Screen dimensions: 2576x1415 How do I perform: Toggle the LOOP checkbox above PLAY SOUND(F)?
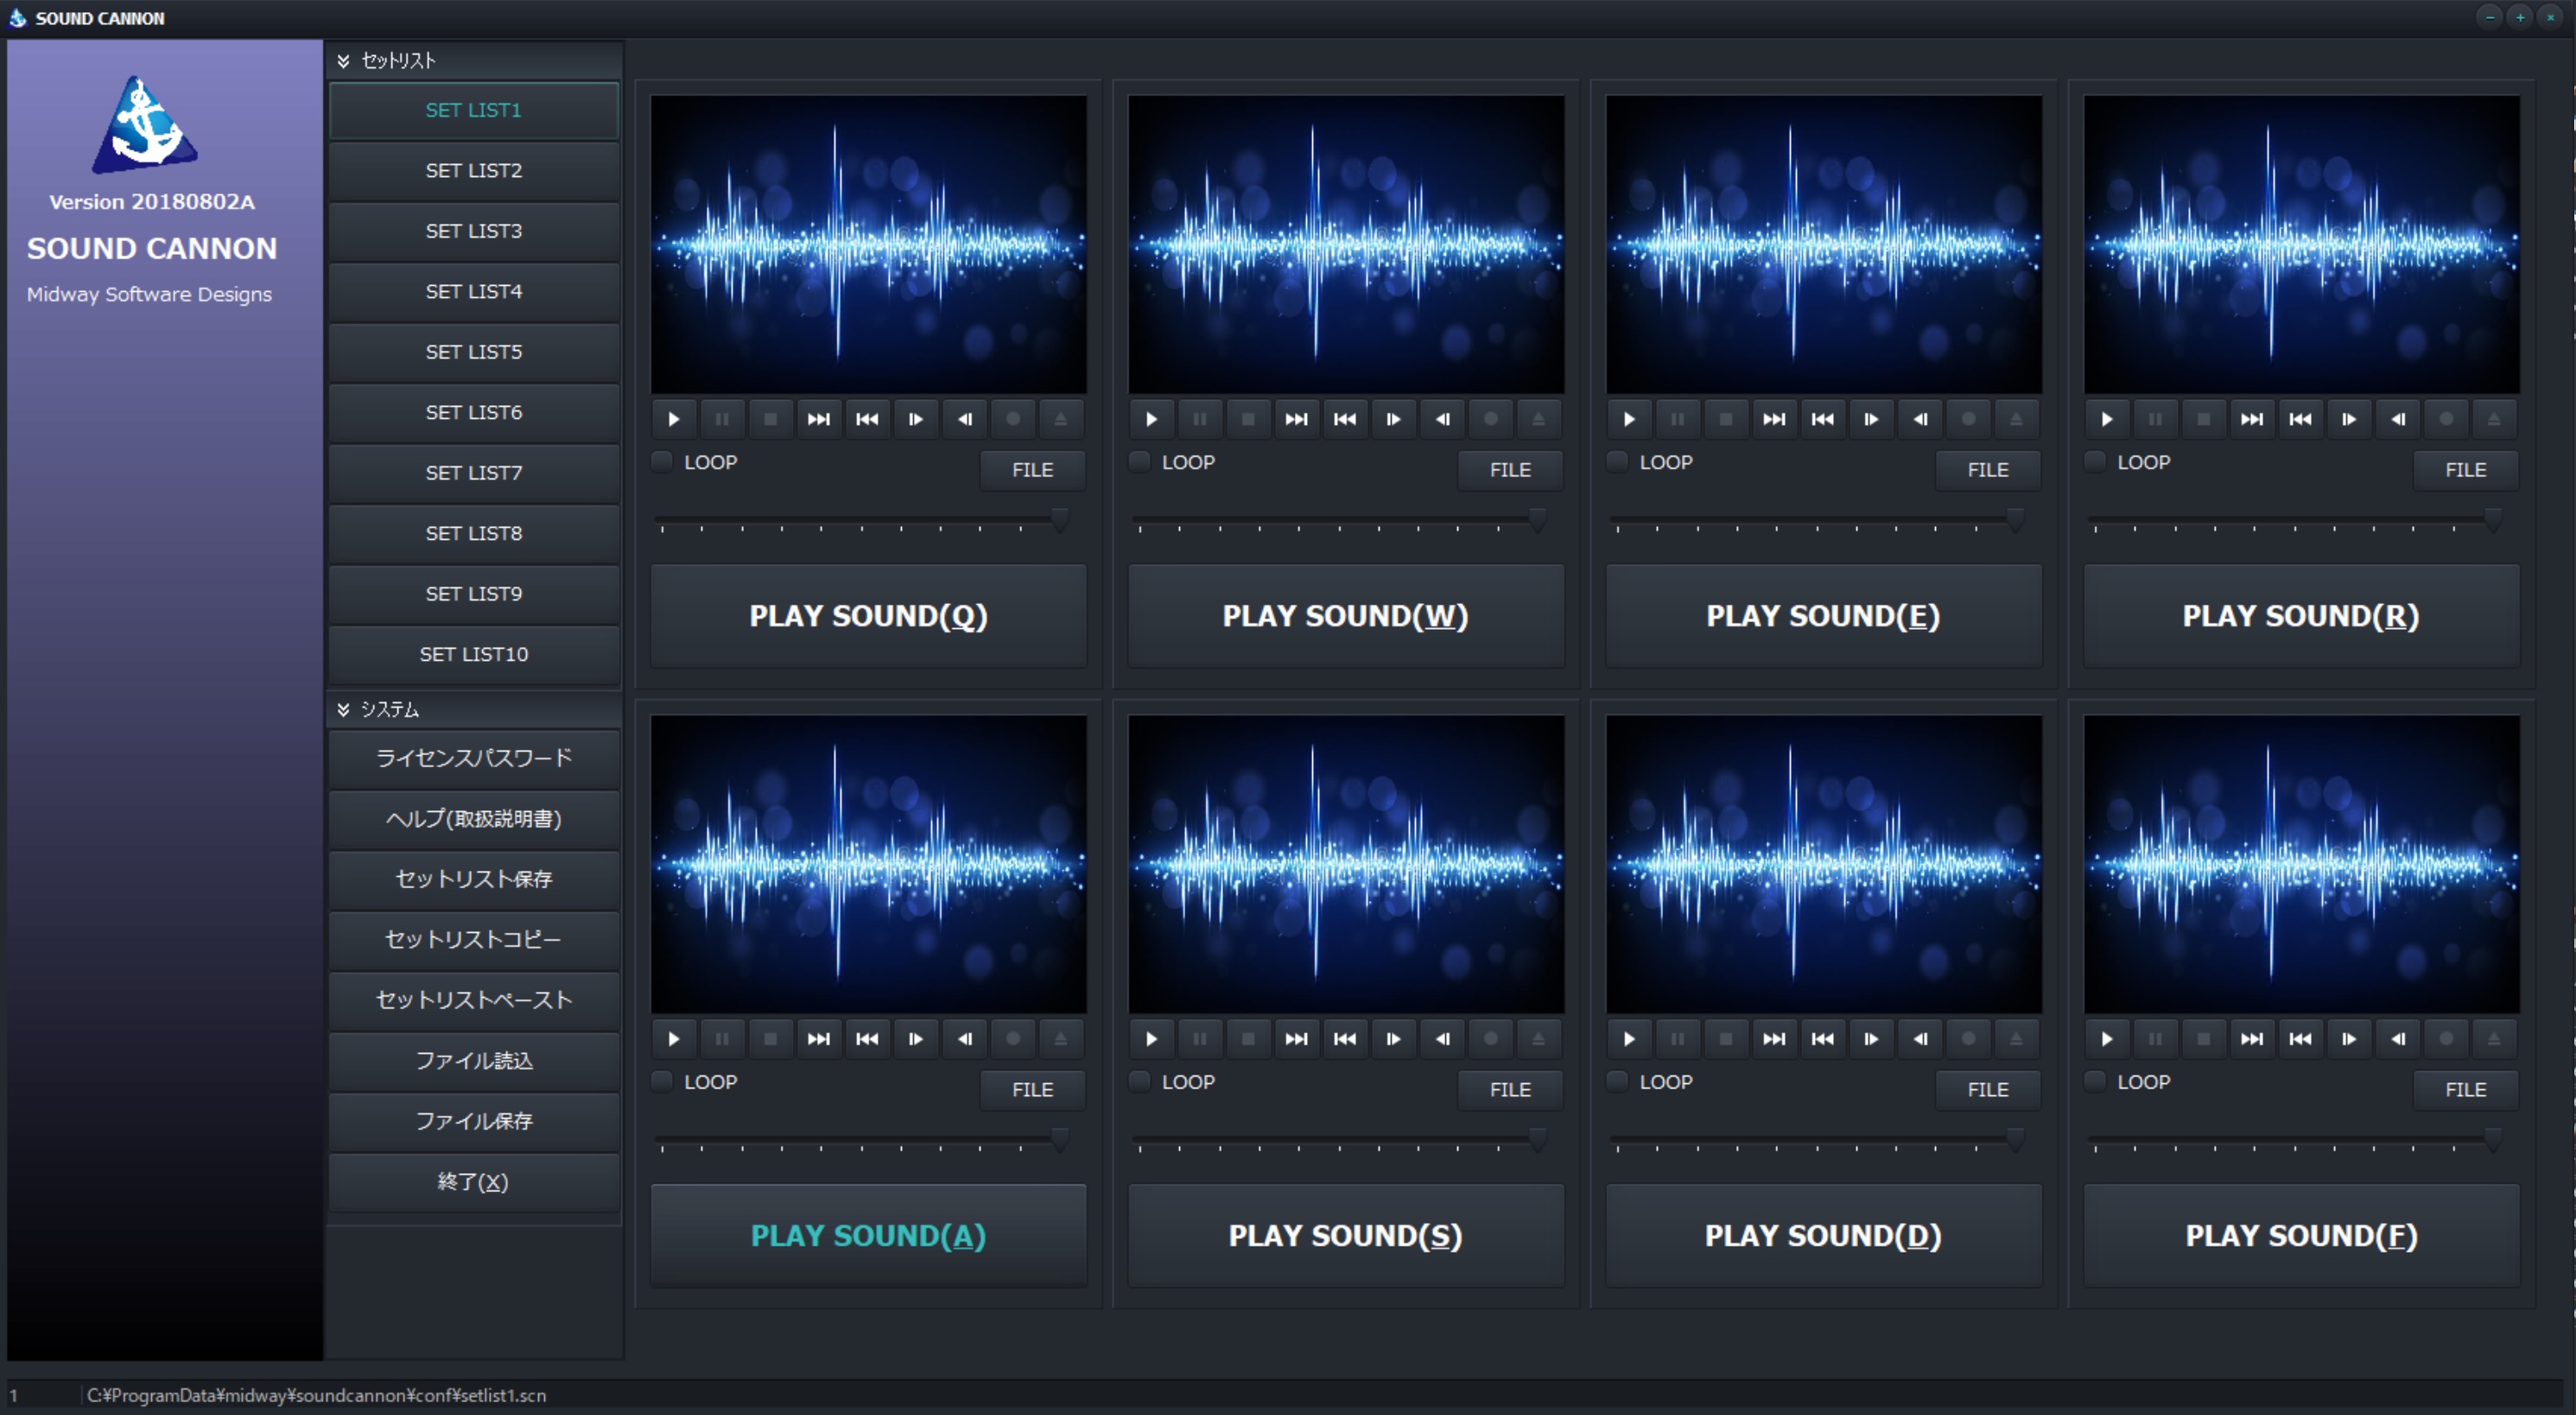click(x=2096, y=1082)
